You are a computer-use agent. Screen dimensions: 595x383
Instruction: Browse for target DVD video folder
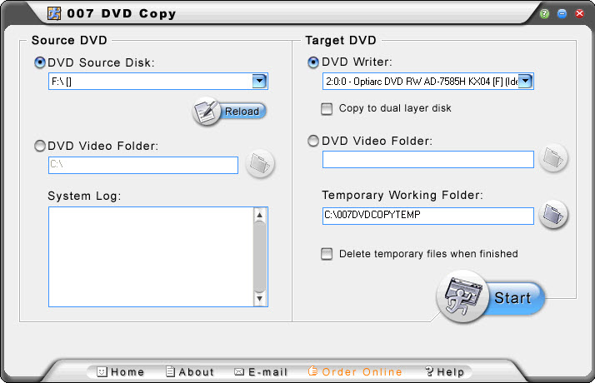(x=552, y=157)
